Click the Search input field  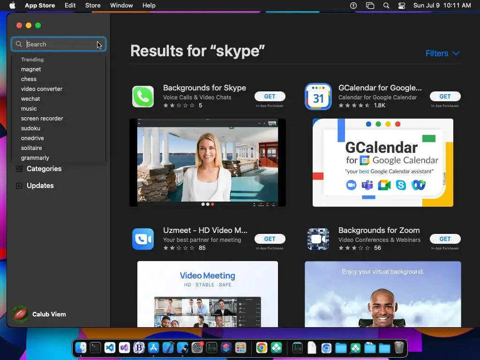click(x=59, y=44)
